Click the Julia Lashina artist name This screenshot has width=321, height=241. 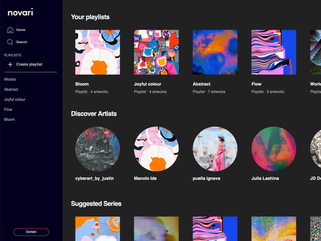coord(265,179)
